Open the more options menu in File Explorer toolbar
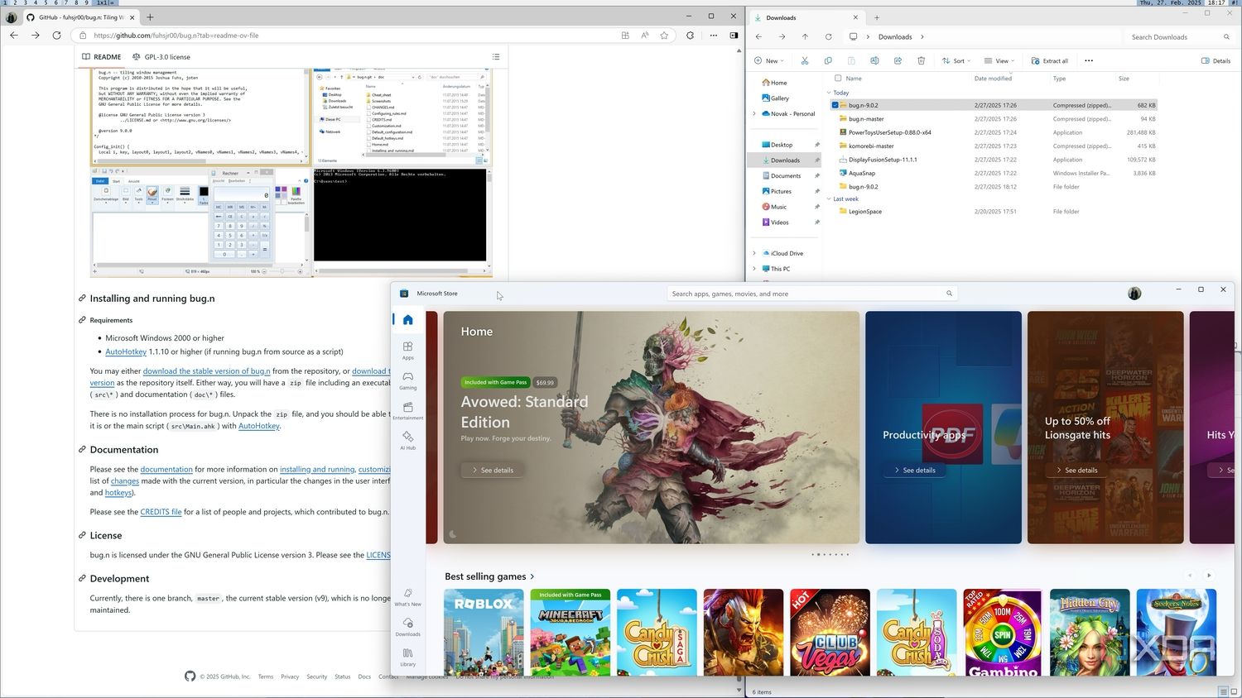 (x=1089, y=60)
